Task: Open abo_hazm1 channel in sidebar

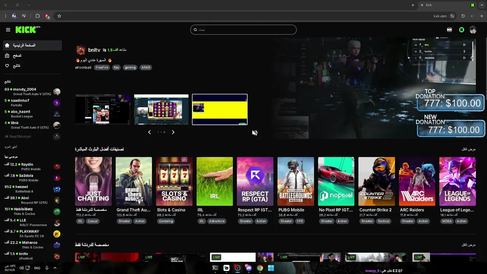Action: pos(32,114)
